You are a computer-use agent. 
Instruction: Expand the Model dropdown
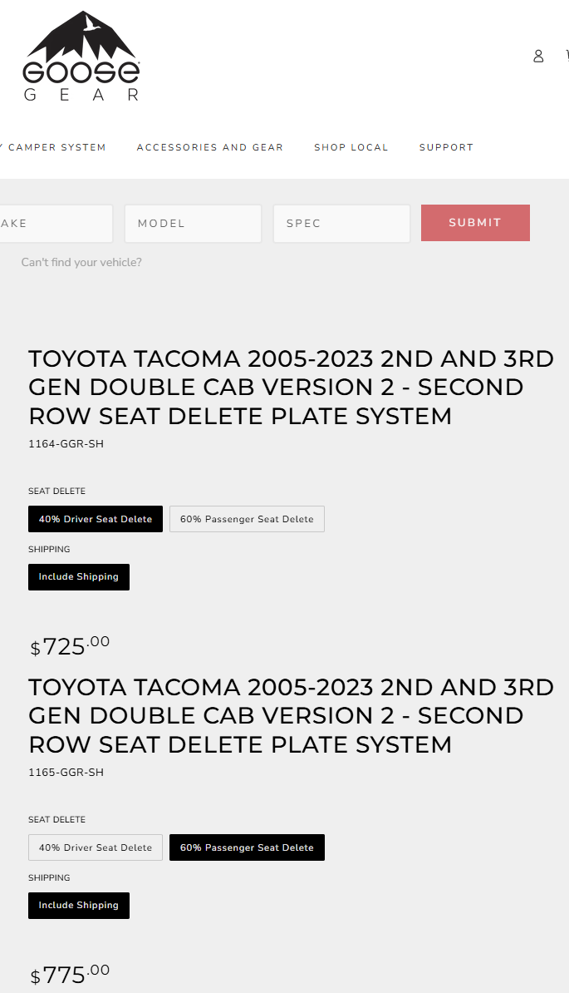click(193, 224)
